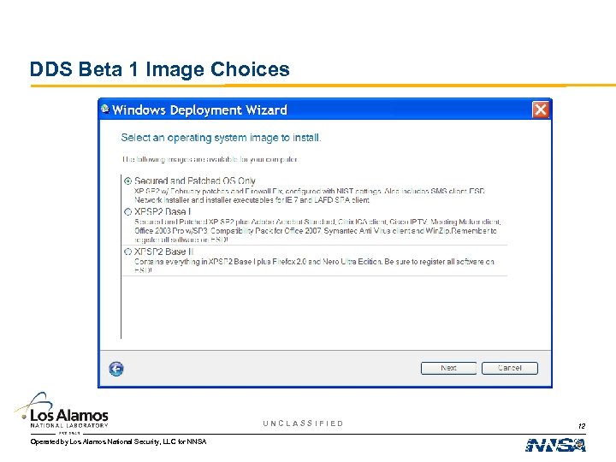Close the Windows Deployment Wizard window
Image resolution: width=616 pixels, height=462 pixels.
[x=540, y=110]
